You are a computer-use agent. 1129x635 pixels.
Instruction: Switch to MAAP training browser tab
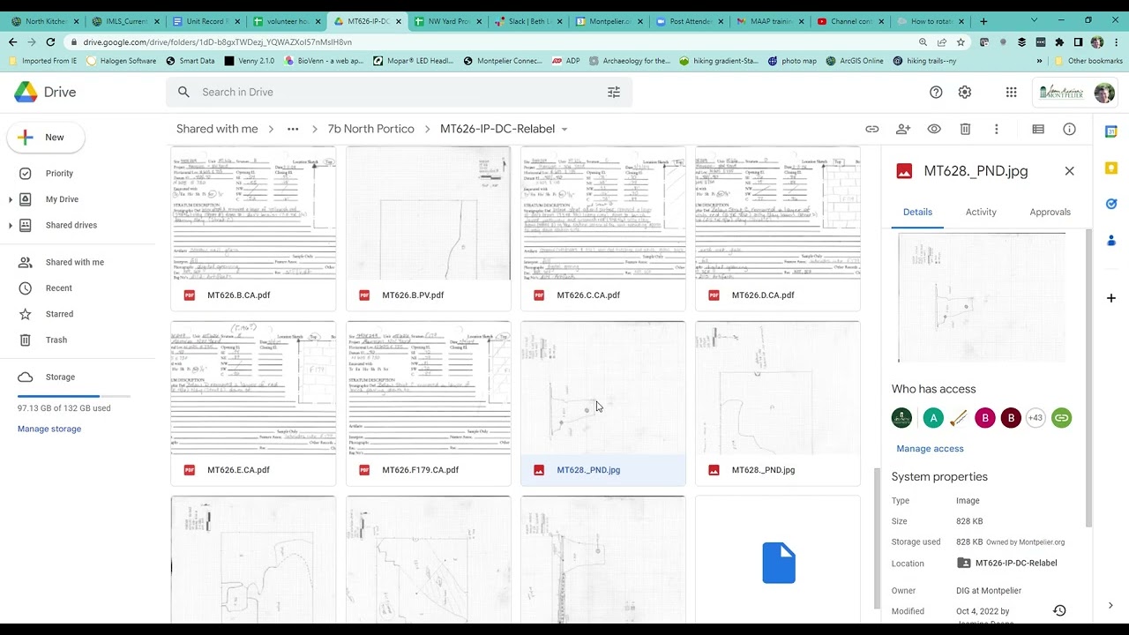point(769,21)
